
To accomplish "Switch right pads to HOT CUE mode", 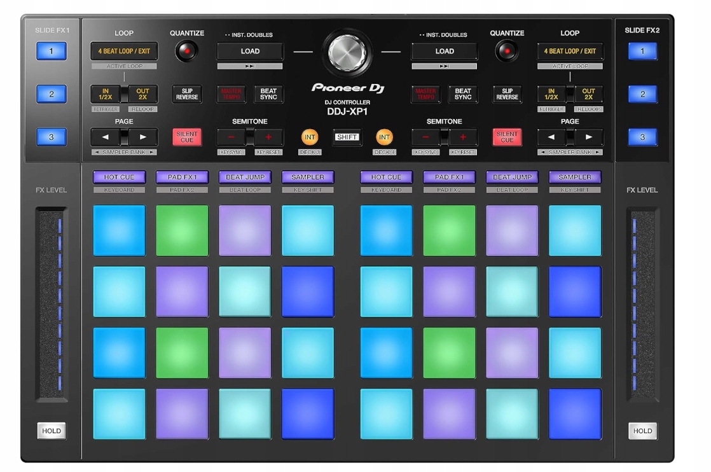I will point(386,177).
